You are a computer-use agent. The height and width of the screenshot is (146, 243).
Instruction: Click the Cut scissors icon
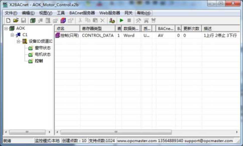tap(80, 20)
